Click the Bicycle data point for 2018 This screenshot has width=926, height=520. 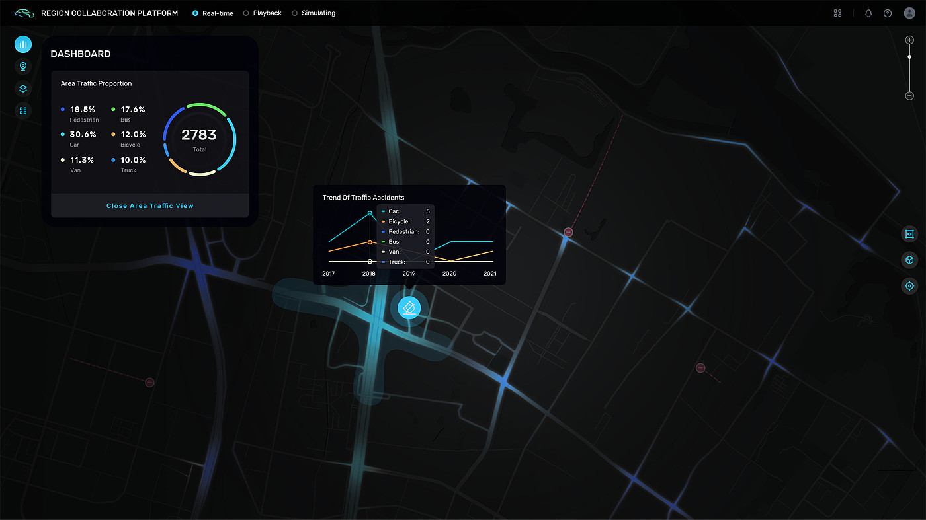tap(370, 242)
